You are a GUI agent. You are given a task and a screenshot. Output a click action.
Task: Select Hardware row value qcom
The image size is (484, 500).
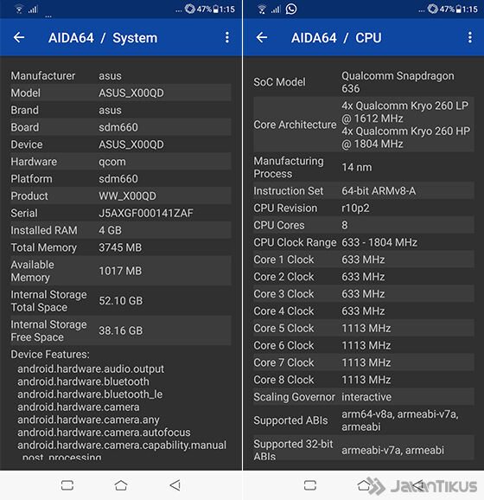[x=112, y=162]
